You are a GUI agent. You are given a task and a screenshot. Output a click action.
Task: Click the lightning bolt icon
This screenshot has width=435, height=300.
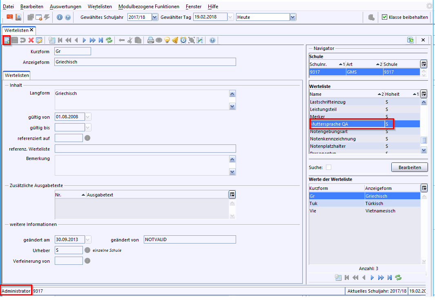pyautogui.click(x=47, y=17)
